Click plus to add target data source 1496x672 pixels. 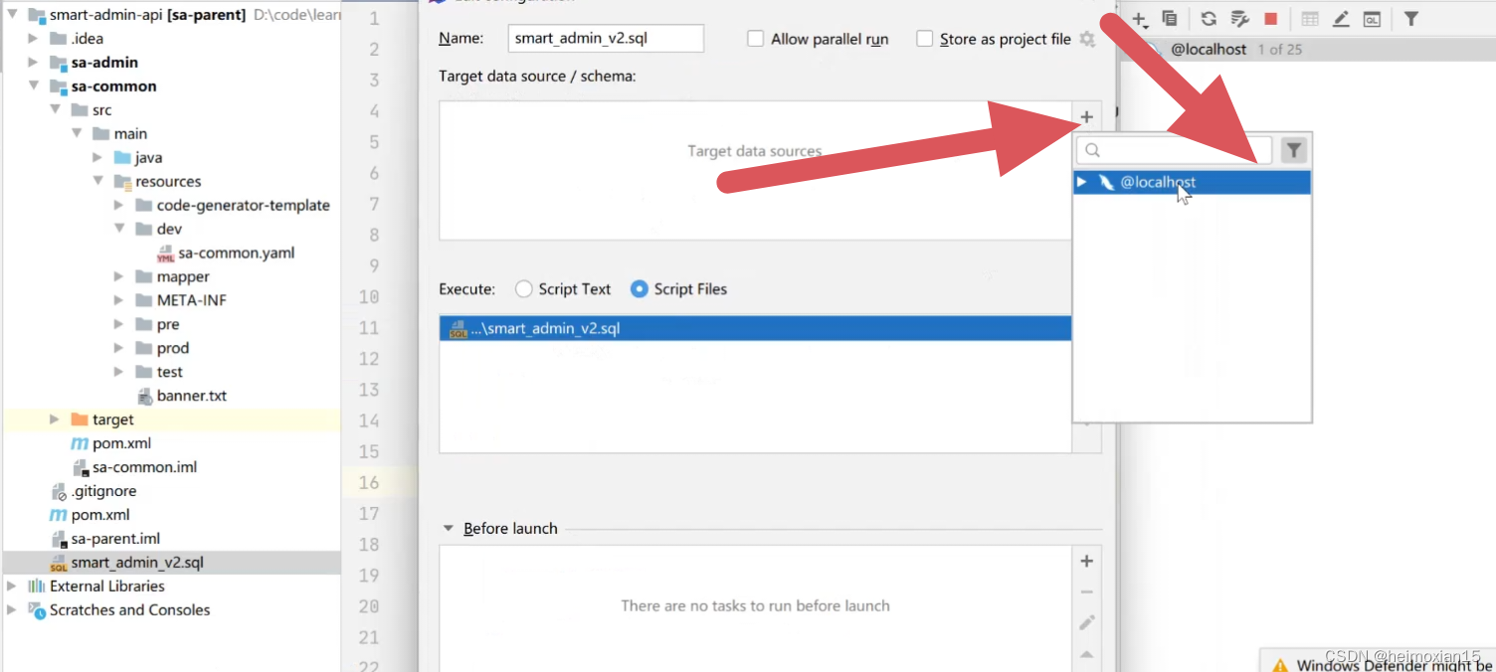tap(1086, 117)
